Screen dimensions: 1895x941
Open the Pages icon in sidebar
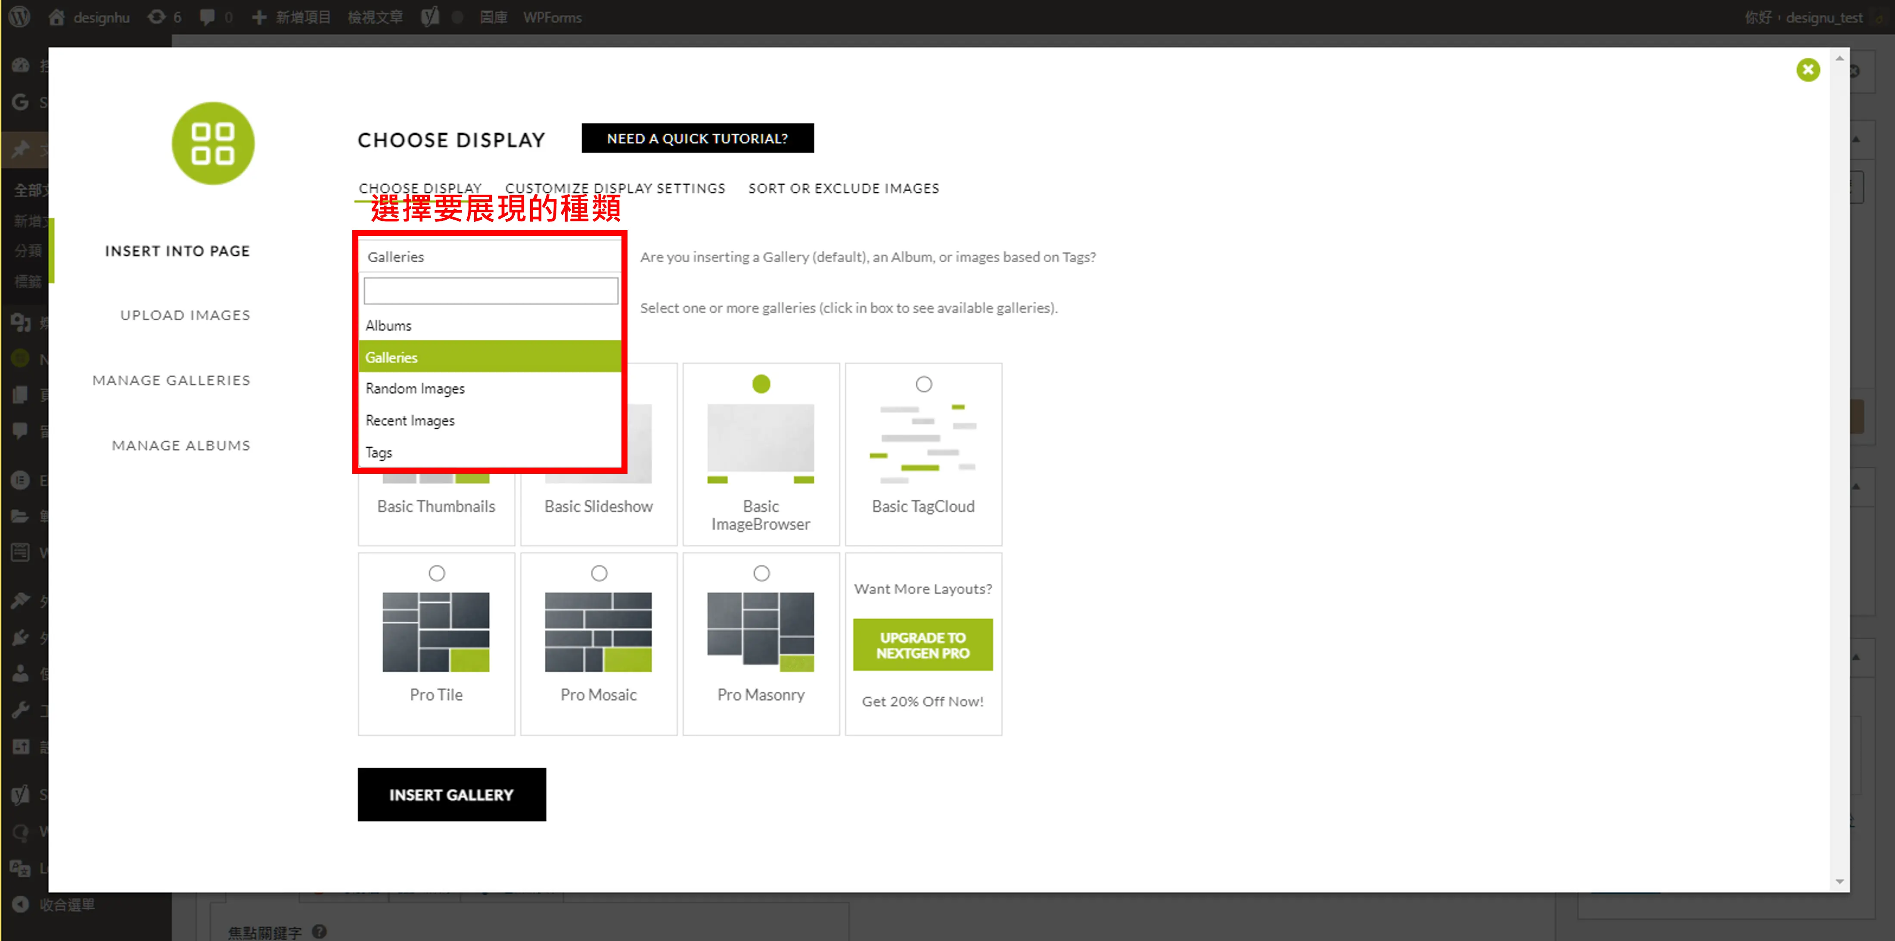tap(21, 395)
